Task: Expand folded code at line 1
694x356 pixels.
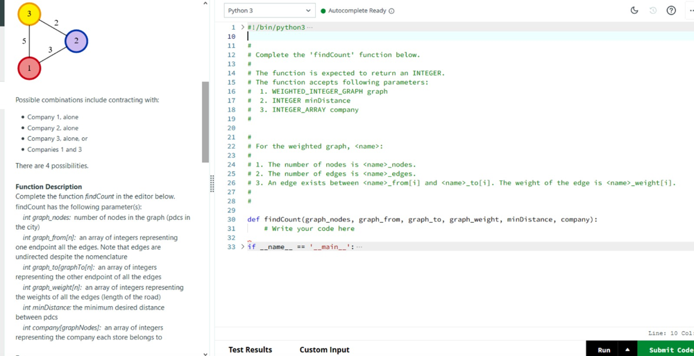Action: click(242, 28)
